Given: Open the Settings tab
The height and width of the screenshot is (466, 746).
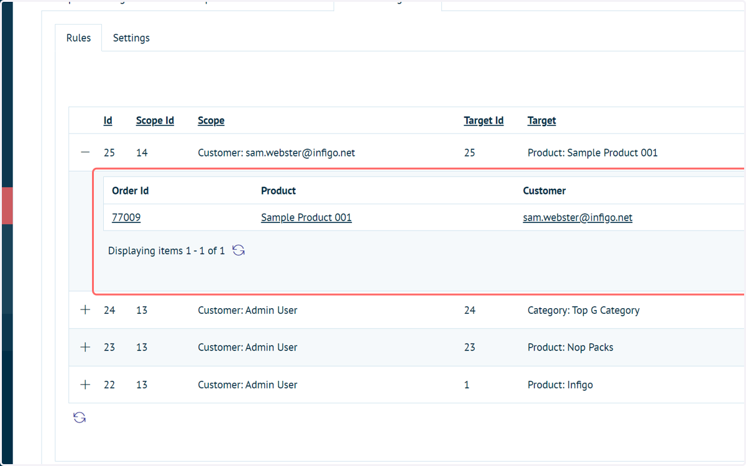Looking at the screenshot, I should point(131,38).
